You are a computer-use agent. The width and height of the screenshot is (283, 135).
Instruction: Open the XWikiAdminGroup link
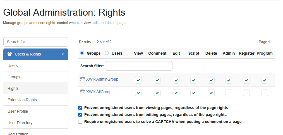point(102,79)
